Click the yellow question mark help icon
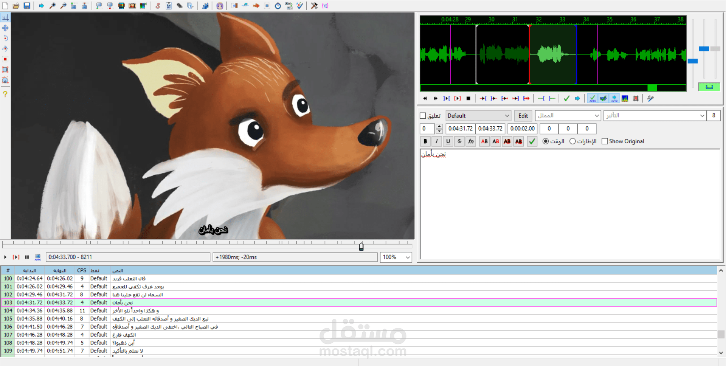Viewport: 726px width, 366px height. point(5,94)
